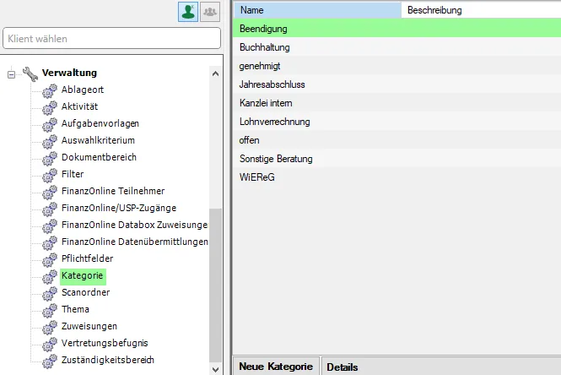Click the gear icon beside FinanzOnline Datenübermittlungen
The height and width of the screenshot is (375, 561).
pyautogui.click(x=50, y=243)
